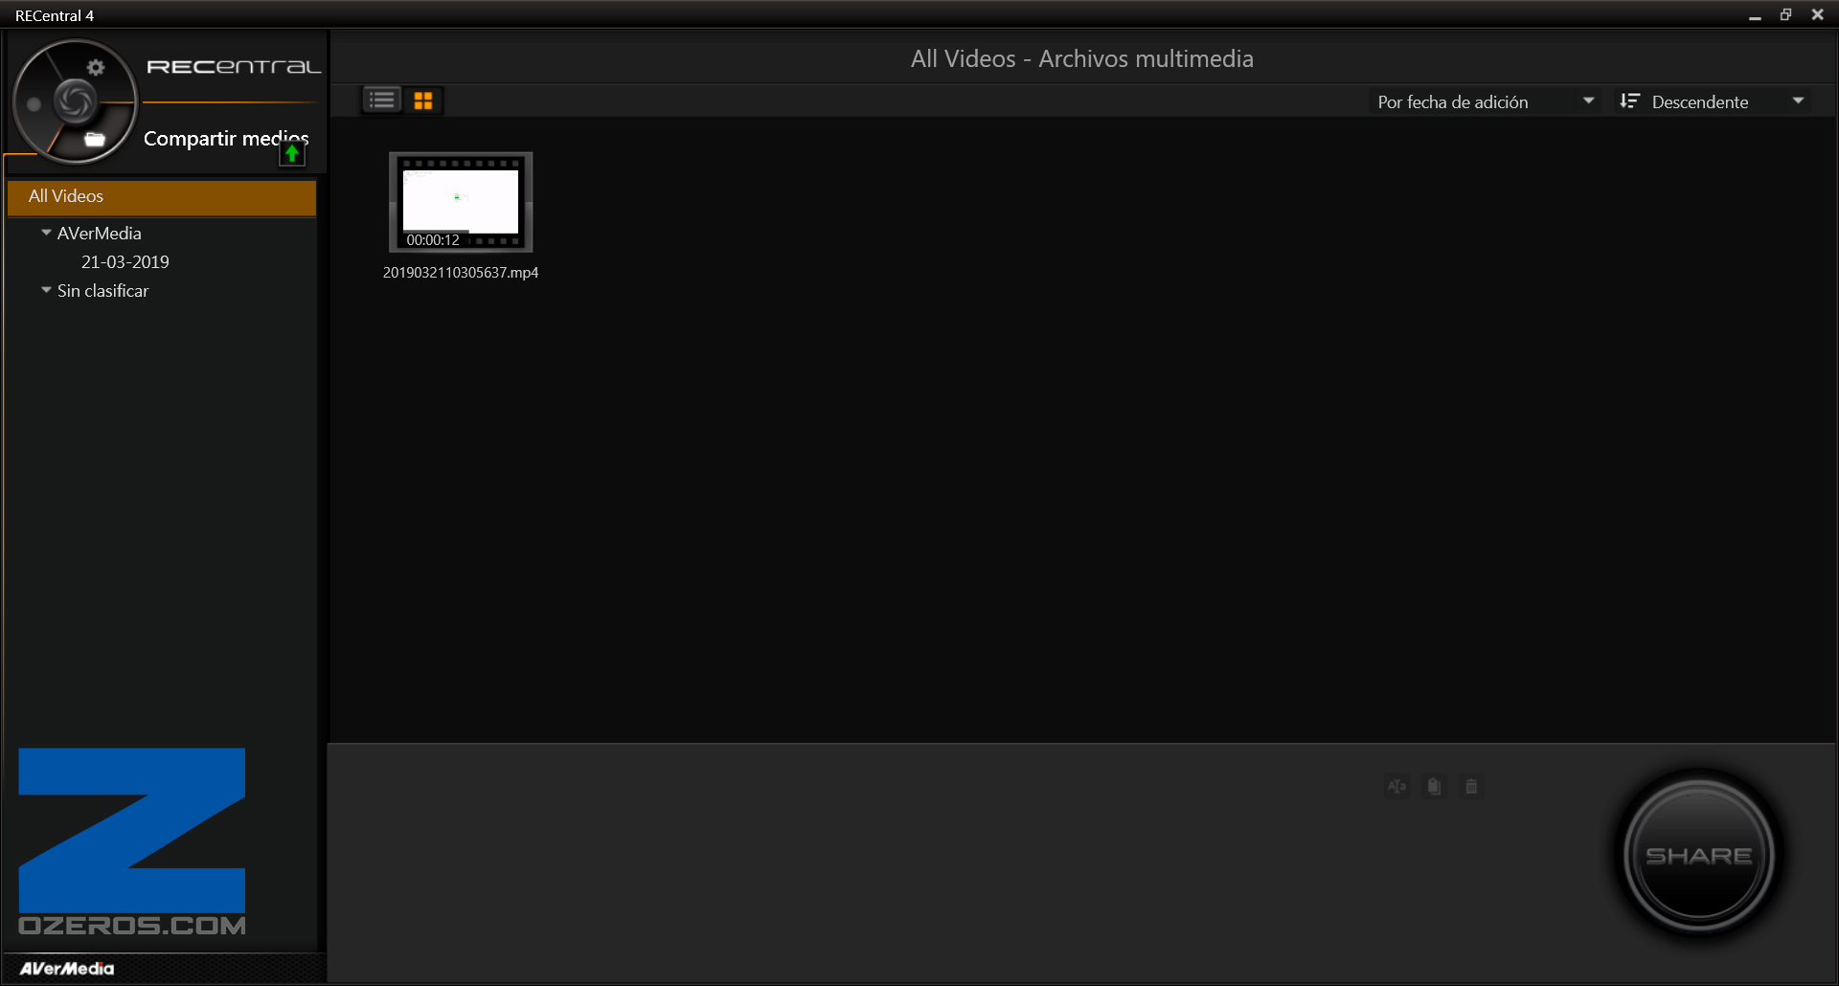Switch to list view
The height and width of the screenshot is (986, 1839).
click(x=382, y=101)
